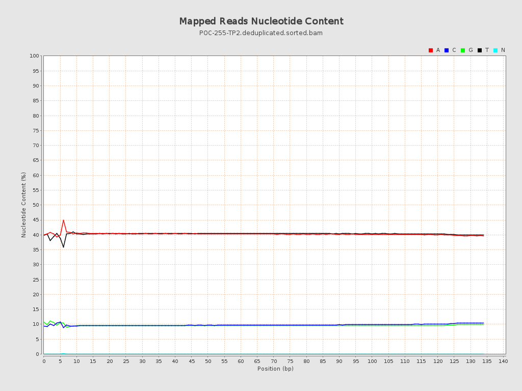Screen dimensions: 522x391
Task: Click the y-axis tick label 40
Action: (36, 235)
